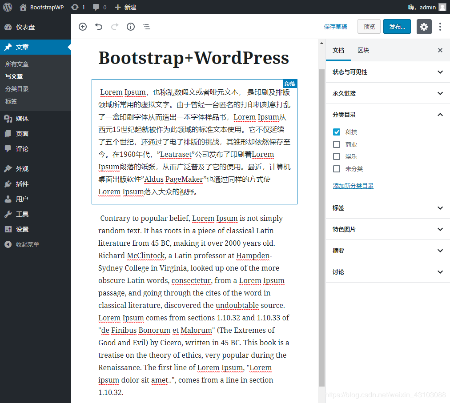Image resolution: width=450 pixels, height=403 pixels.
Task: Open block navigation list icon
Action: point(147,27)
